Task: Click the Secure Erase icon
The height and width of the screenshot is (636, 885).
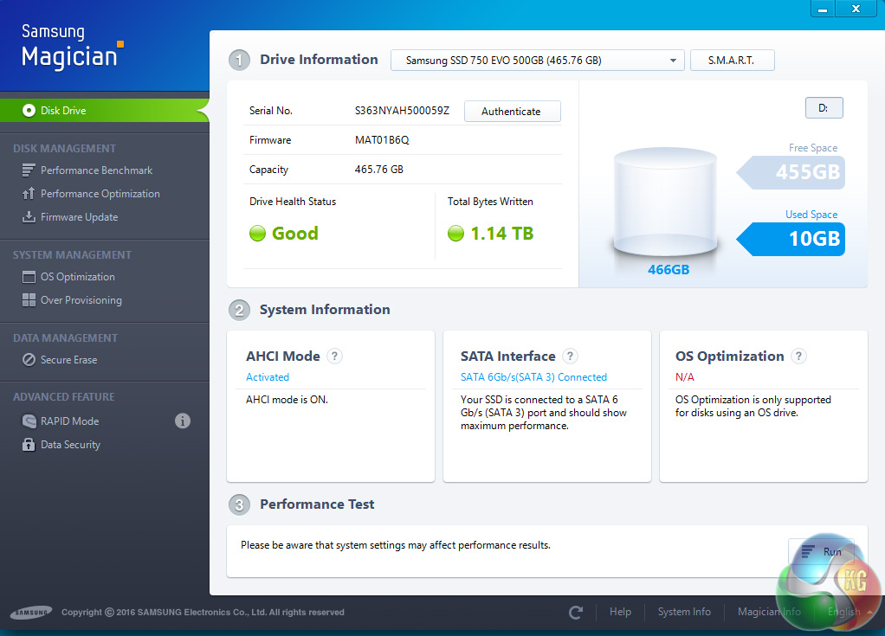Action: tap(29, 360)
